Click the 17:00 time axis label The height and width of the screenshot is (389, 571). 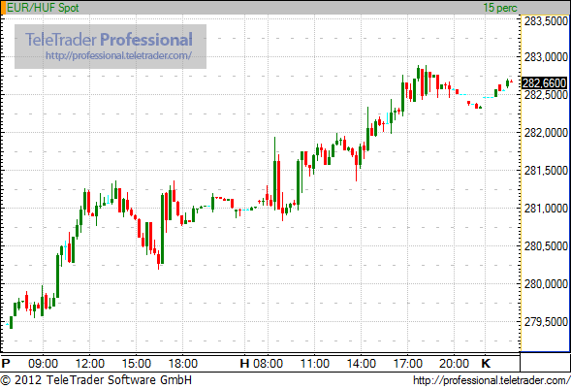point(408,364)
